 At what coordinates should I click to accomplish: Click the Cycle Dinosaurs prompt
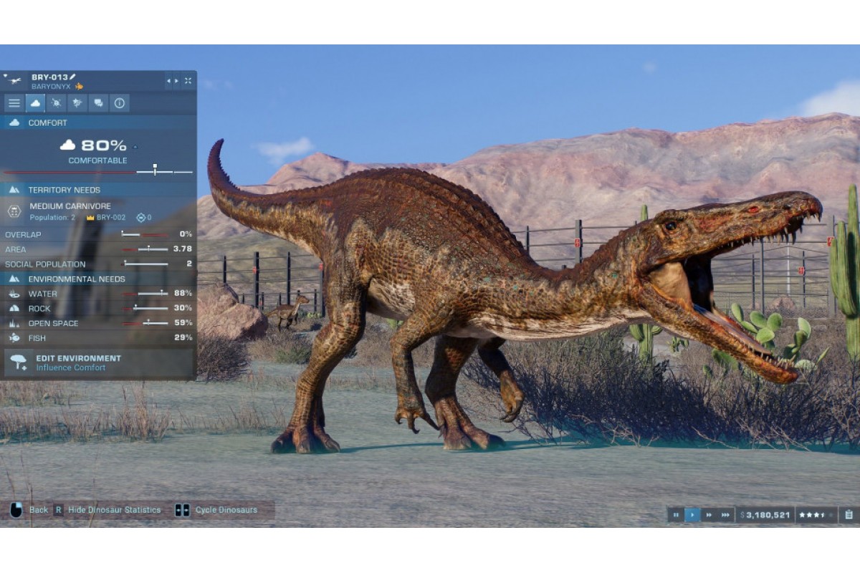pyautogui.click(x=216, y=510)
